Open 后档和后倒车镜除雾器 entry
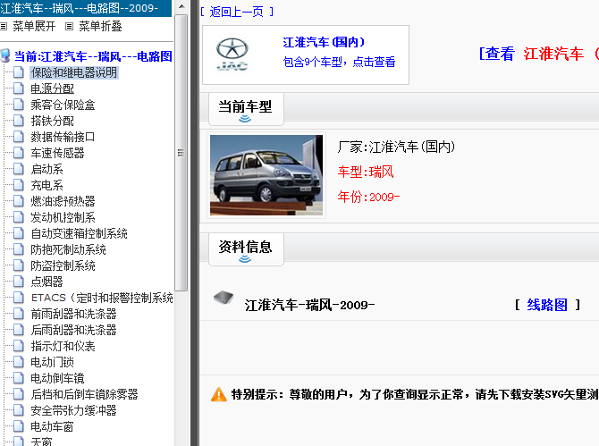 [84, 394]
